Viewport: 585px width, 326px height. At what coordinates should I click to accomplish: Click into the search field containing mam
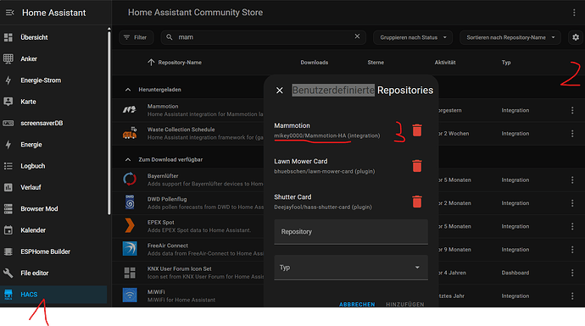coord(263,37)
